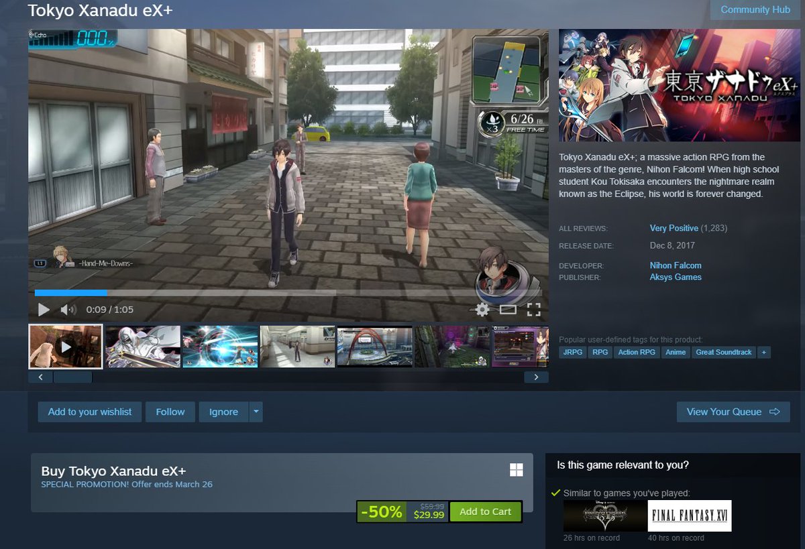
Task: Select the JRPG tag
Action: point(572,352)
